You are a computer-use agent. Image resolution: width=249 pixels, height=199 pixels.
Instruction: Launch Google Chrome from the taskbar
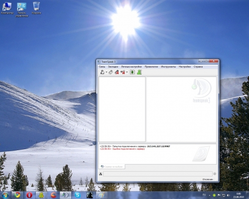(x=17, y=195)
